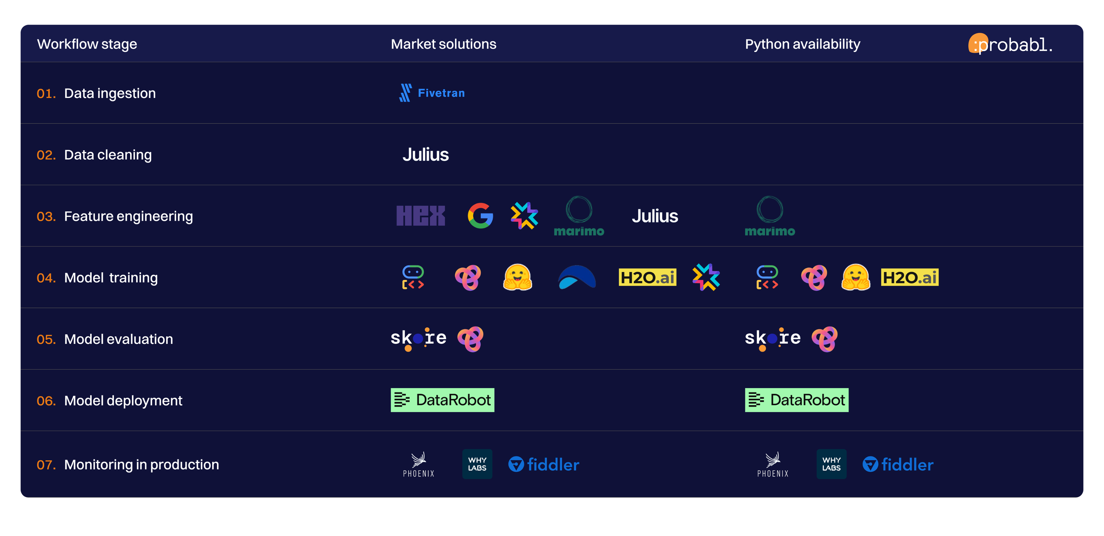
Task: Click the Hugging Face emoji under Python availability
Action: 856,277
